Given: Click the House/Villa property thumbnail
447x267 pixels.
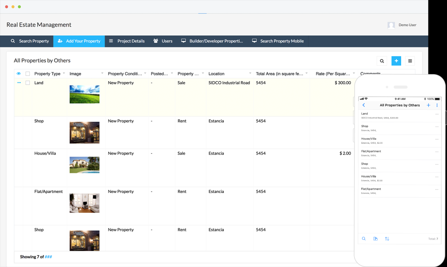Looking at the screenshot, I should (x=85, y=165).
